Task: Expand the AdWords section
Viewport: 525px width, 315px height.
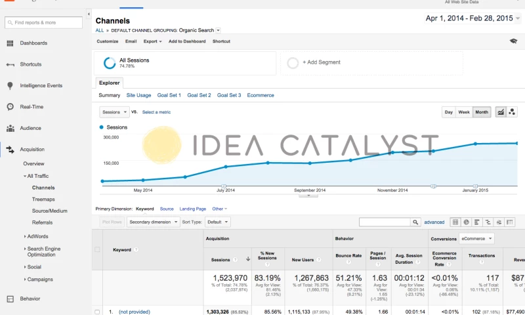Action: click(25, 236)
